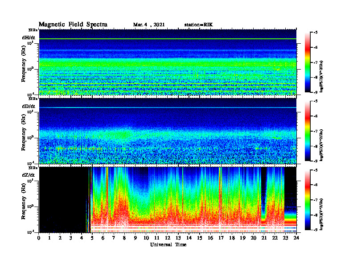Click the log(PSD) label of dZ/dt color bar
The image size is (353, 273).
(x=321, y=214)
